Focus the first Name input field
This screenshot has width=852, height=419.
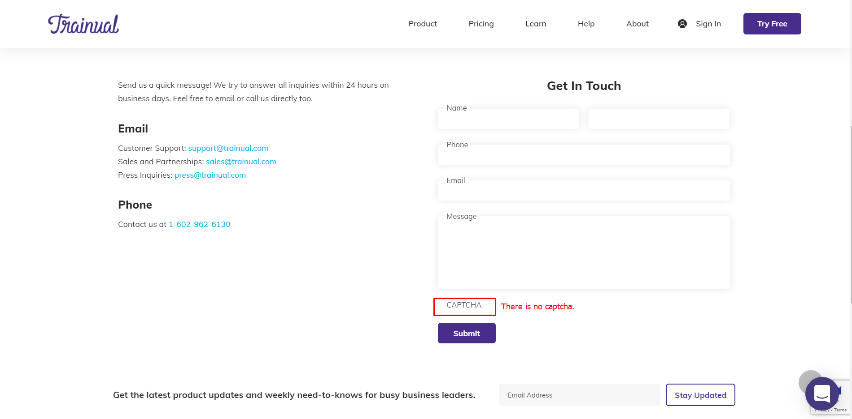pyautogui.click(x=508, y=119)
